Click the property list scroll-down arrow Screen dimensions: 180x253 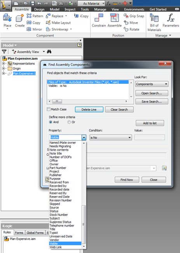click(x=84, y=246)
